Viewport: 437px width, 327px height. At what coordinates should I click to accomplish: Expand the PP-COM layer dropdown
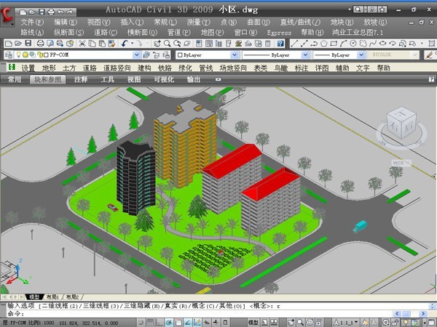coord(137,54)
